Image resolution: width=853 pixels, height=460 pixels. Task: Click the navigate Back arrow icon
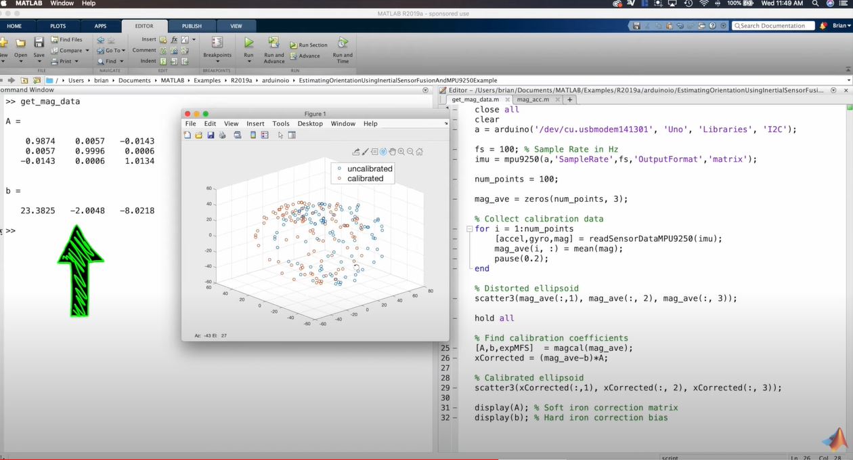[x=101, y=40]
